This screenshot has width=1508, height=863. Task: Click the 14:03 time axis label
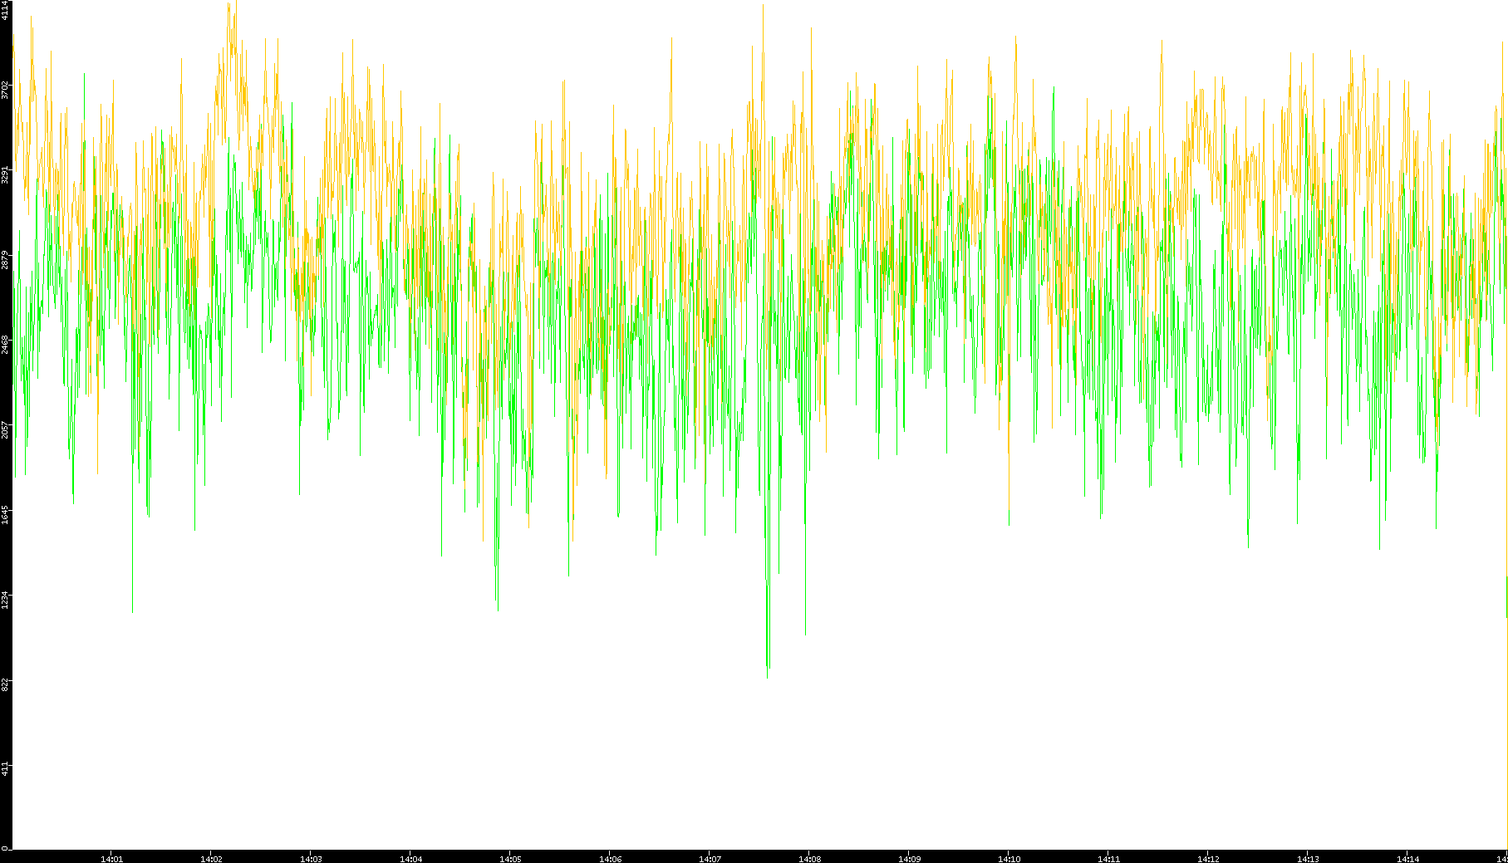tap(311, 859)
